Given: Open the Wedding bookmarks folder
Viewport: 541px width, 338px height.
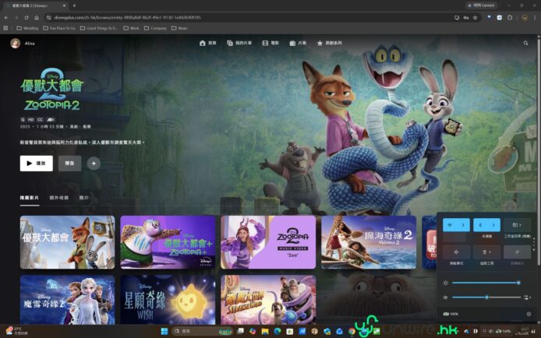Looking at the screenshot, I should [x=27, y=28].
